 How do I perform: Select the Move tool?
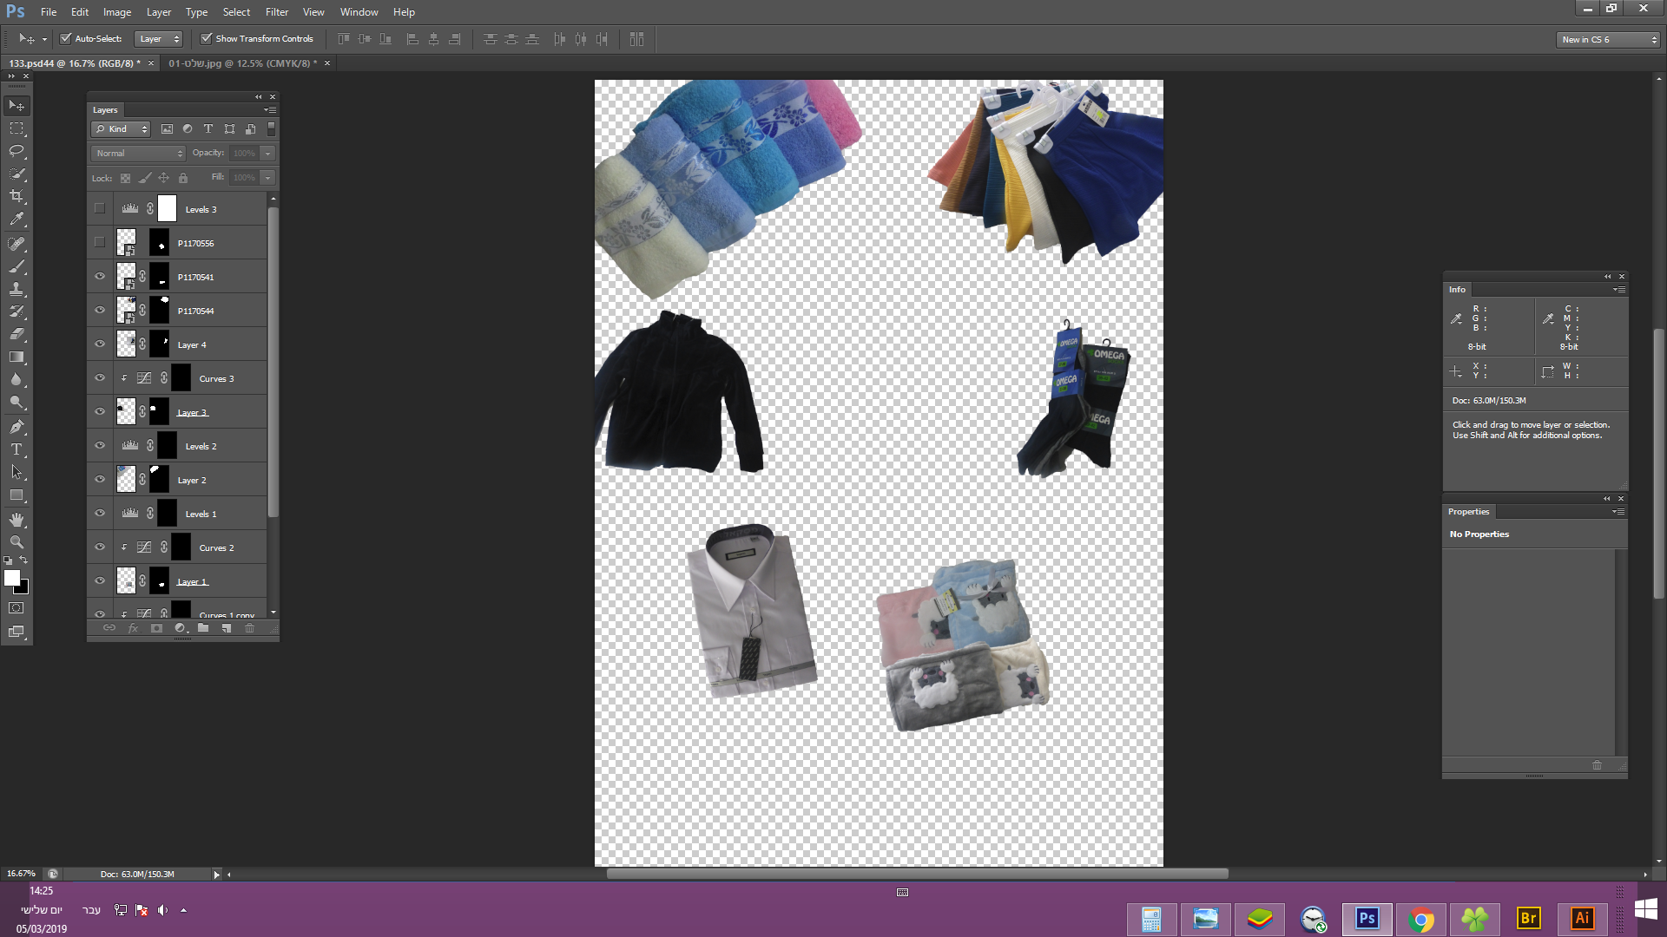tap(16, 104)
